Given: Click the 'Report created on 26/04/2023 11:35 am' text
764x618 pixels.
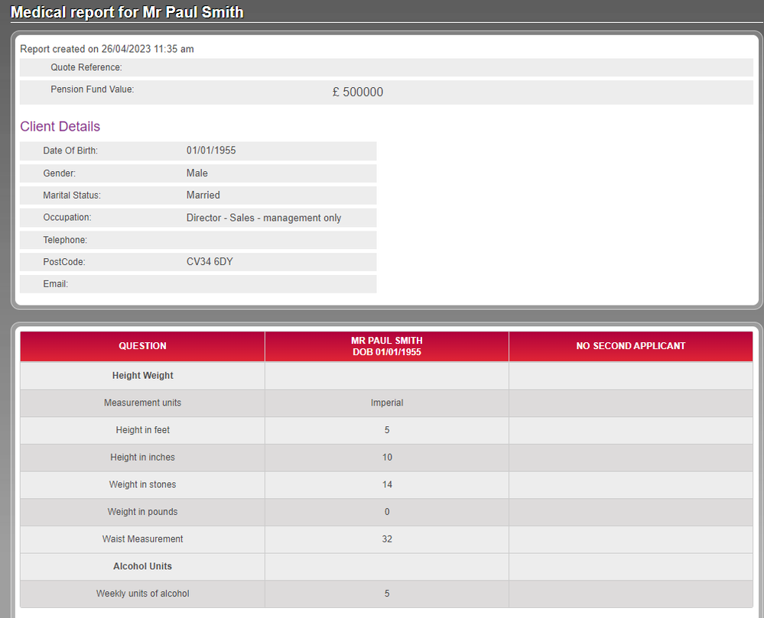Looking at the screenshot, I should point(107,49).
